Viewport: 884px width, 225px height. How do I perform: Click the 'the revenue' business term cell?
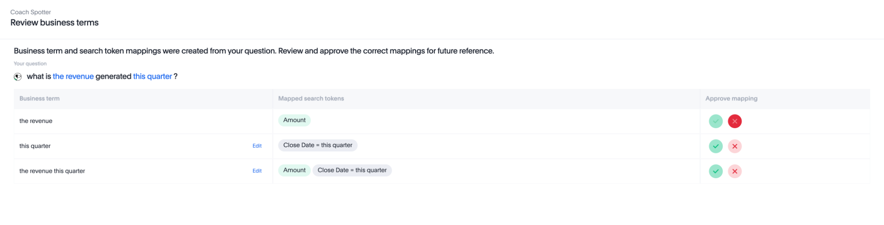point(36,121)
